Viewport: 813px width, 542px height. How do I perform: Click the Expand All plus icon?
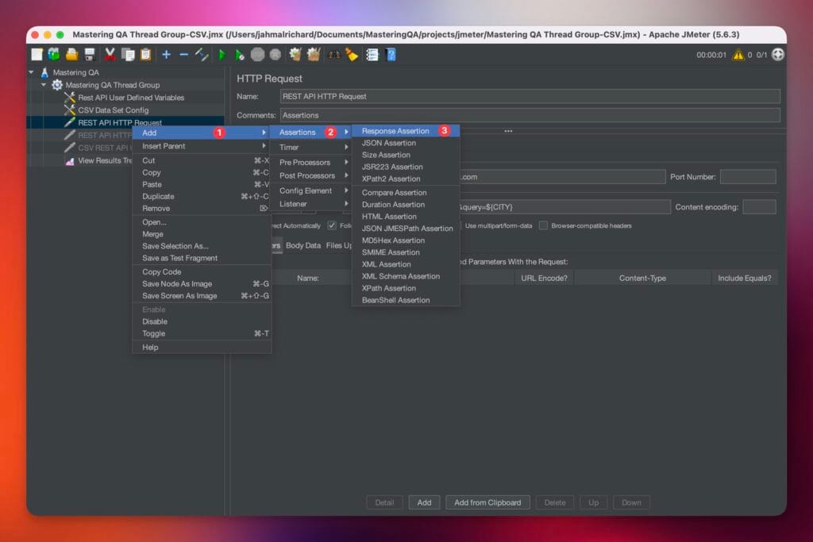[166, 55]
